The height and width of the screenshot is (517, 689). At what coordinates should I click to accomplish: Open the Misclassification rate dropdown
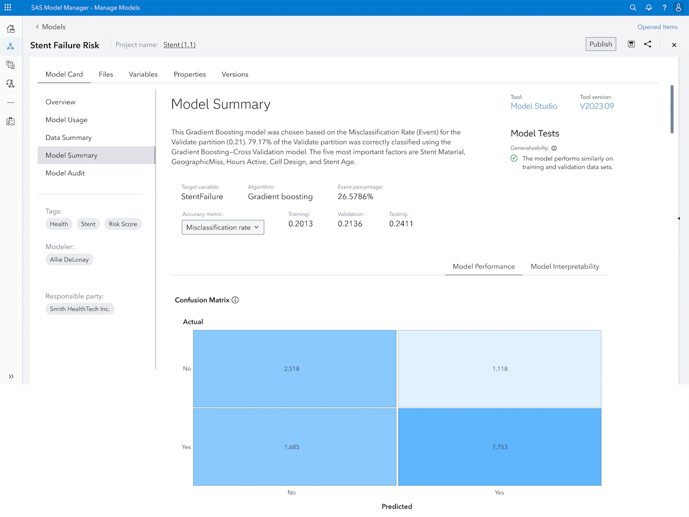coord(223,227)
